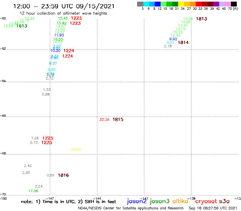The height and width of the screenshot is (211, 241).
Task: Click the 1224 label beside 10.20
Action: tap(69, 51)
